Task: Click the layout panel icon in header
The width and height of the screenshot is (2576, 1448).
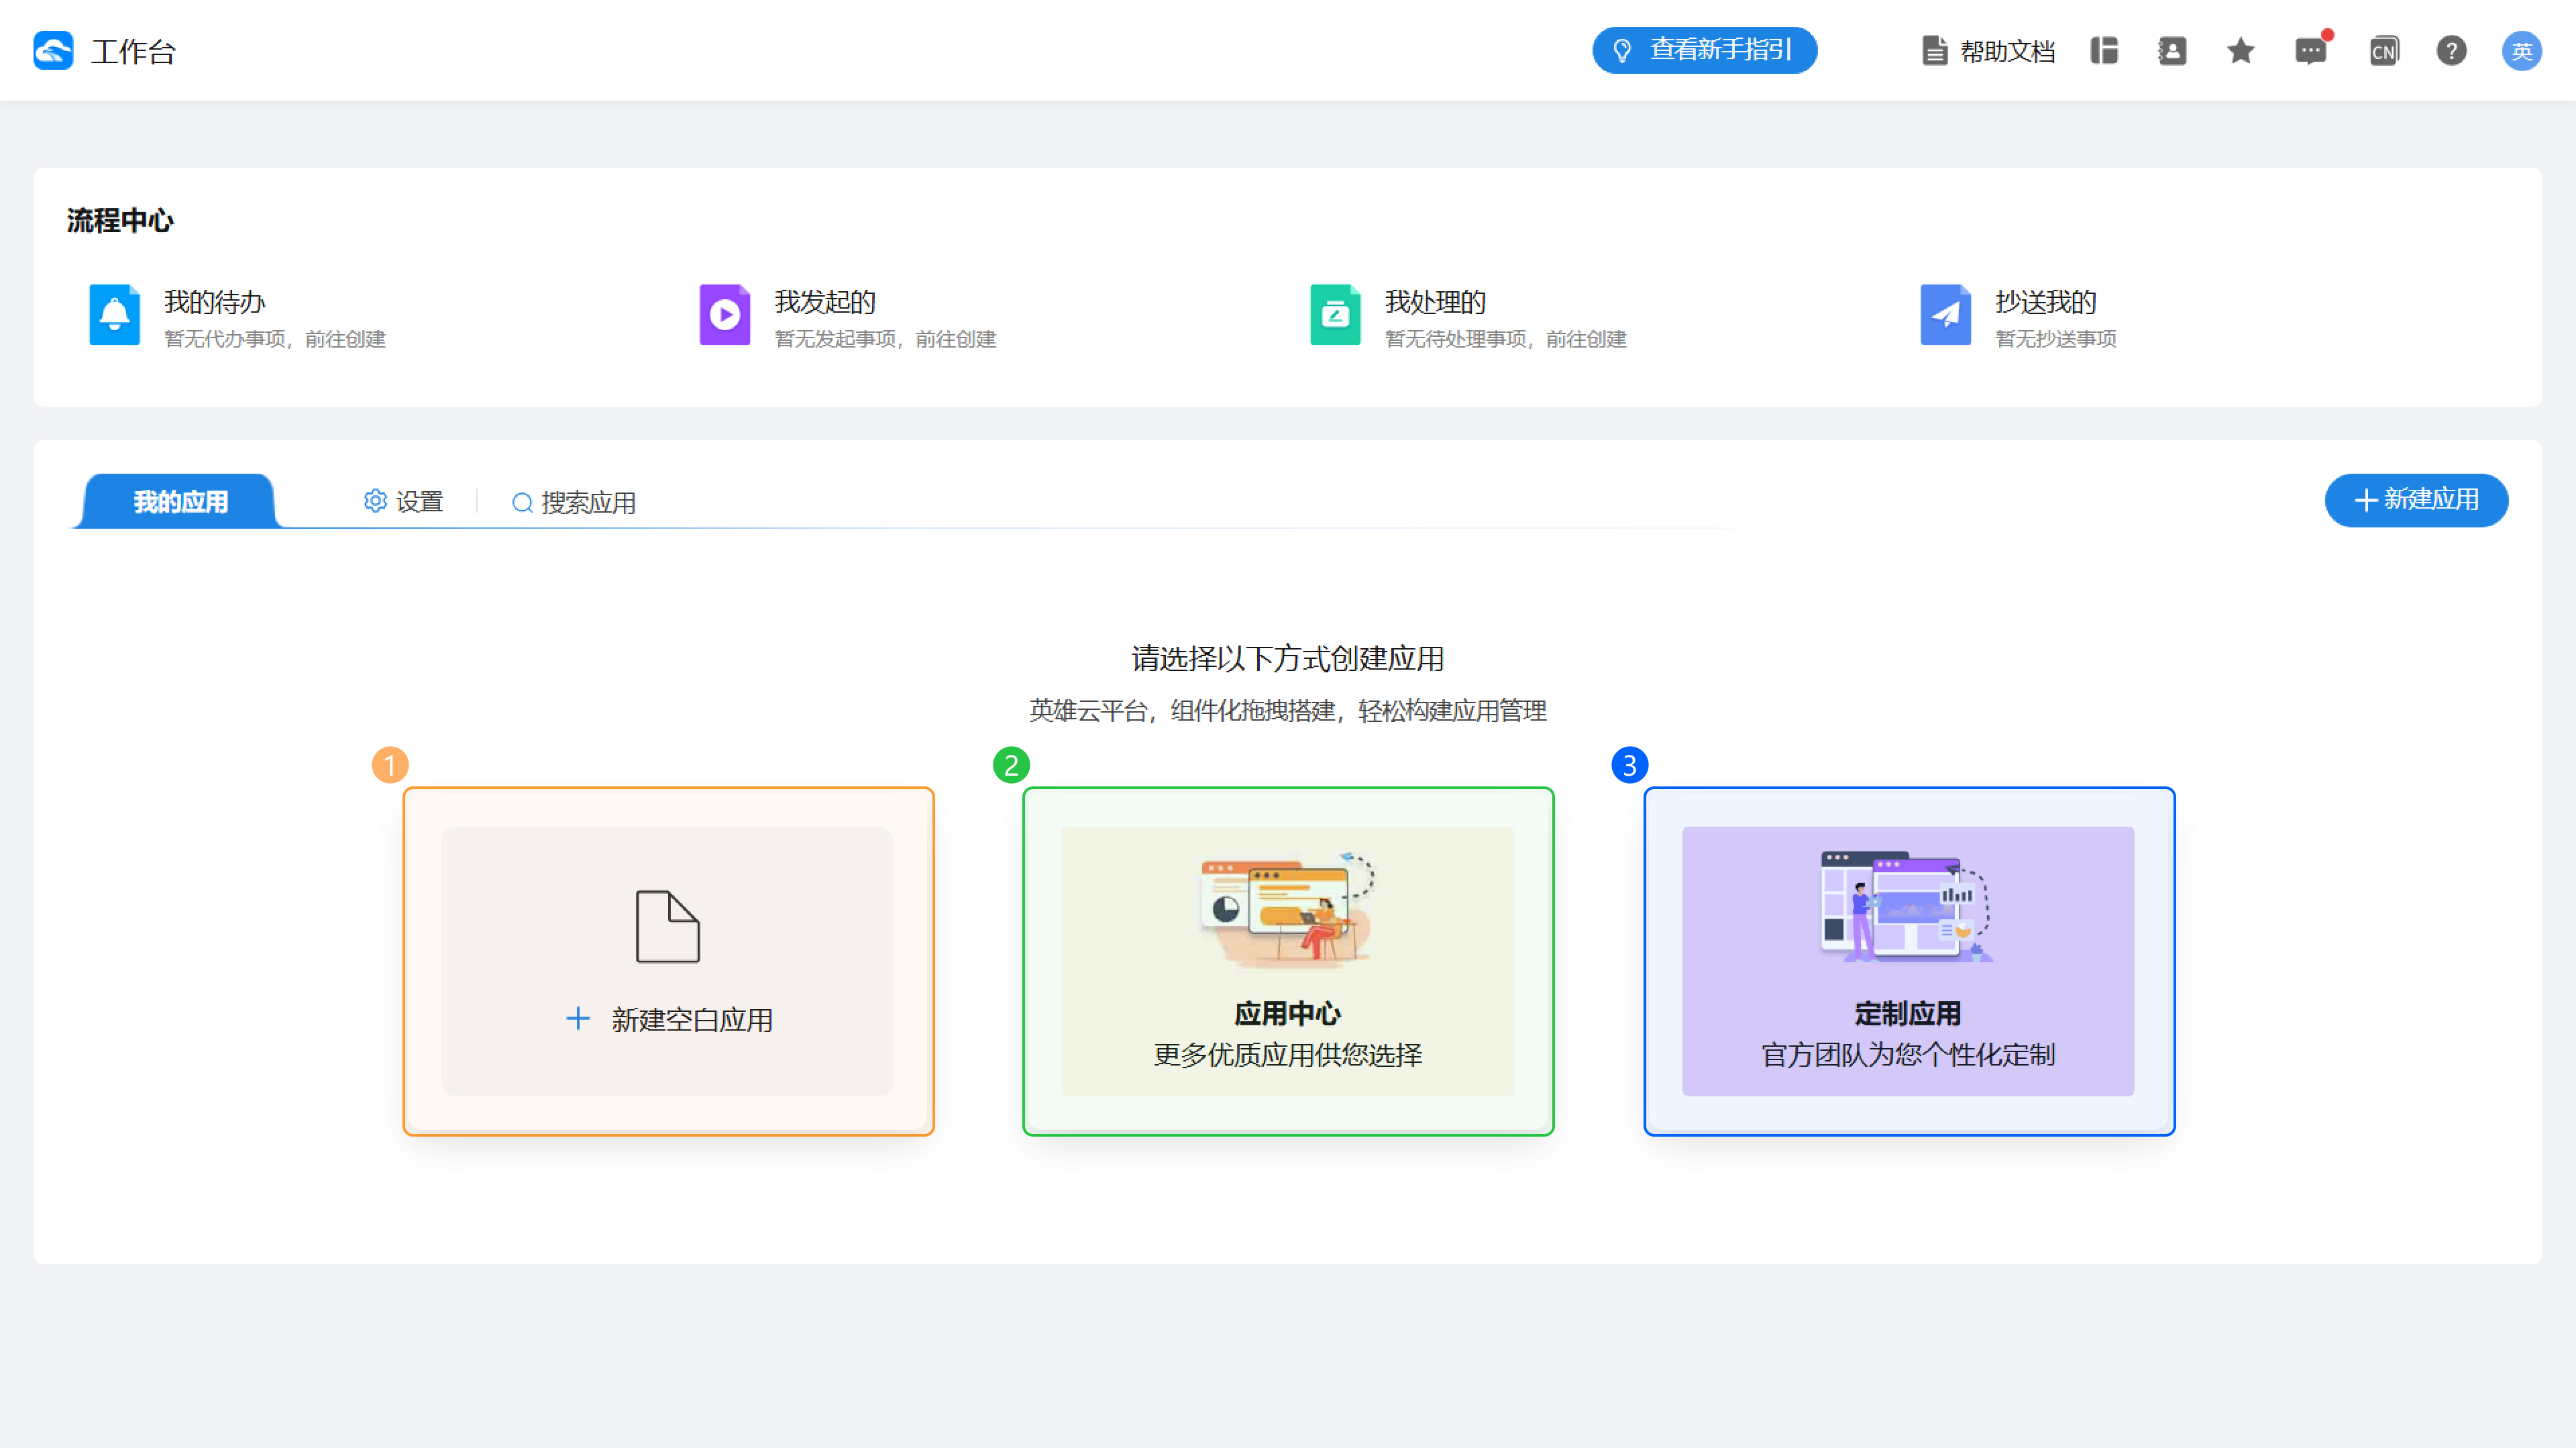Action: (x=2104, y=50)
